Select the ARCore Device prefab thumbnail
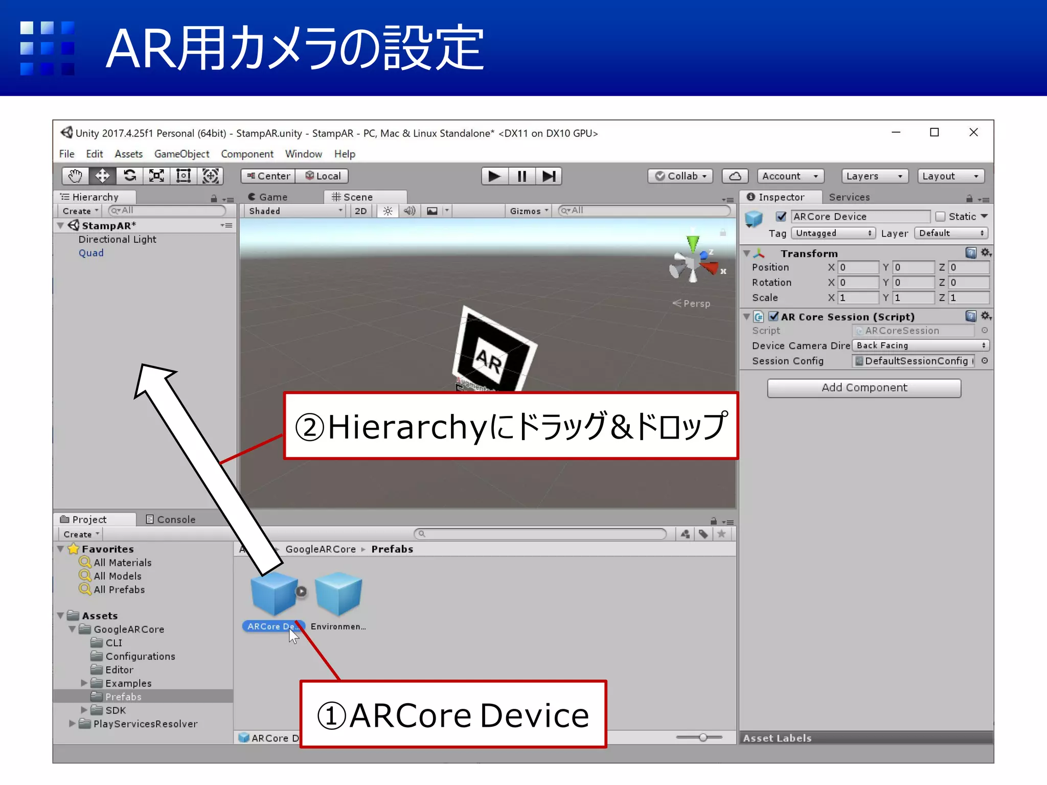Screen dimensions: 1047x785 tap(275, 594)
